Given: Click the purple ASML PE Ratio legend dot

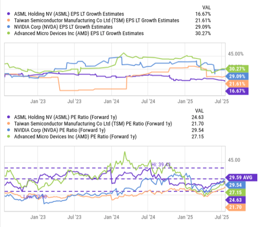Looking at the screenshot, I should coord(8,117).
